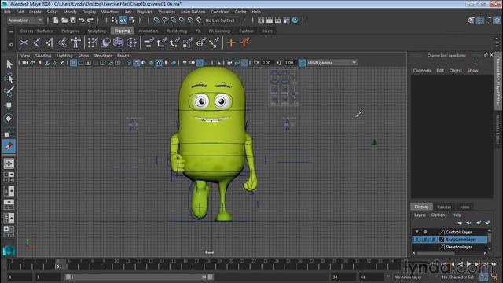Pick the Lasso select tool in toolbox
Image resolution: width=503 pixels, height=283 pixels.
9,79
